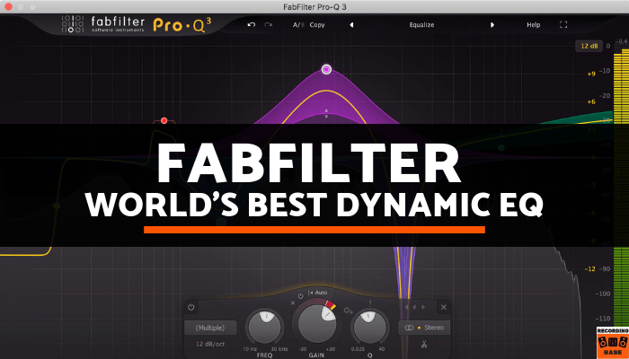Click the undo arrow in the top bar
Screen dimensions: 629x359
click(x=251, y=24)
